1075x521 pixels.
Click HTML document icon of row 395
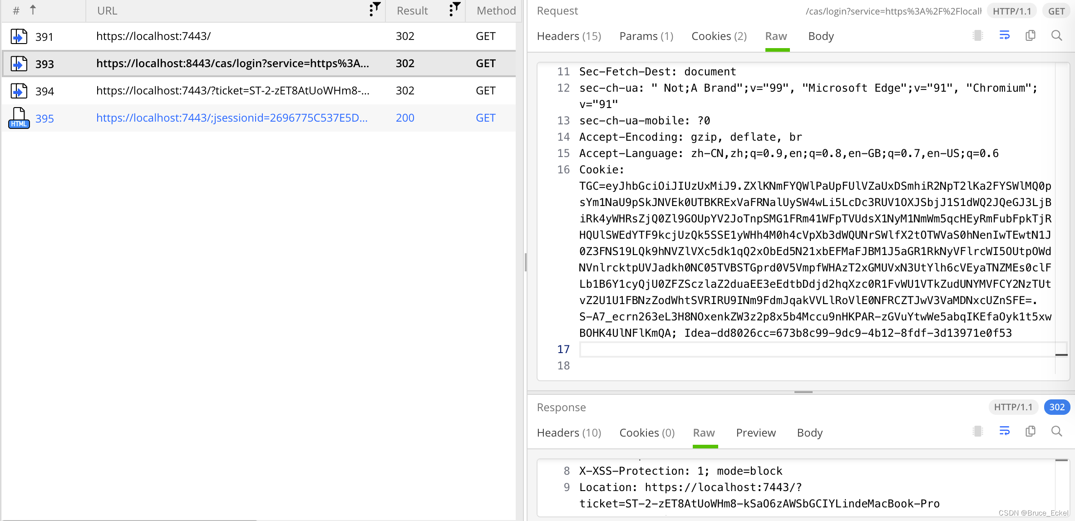(x=19, y=118)
